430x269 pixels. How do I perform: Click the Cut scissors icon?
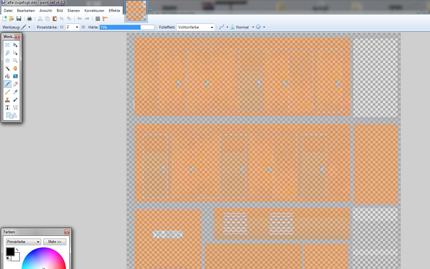pyautogui.click(x=40, y=18)
